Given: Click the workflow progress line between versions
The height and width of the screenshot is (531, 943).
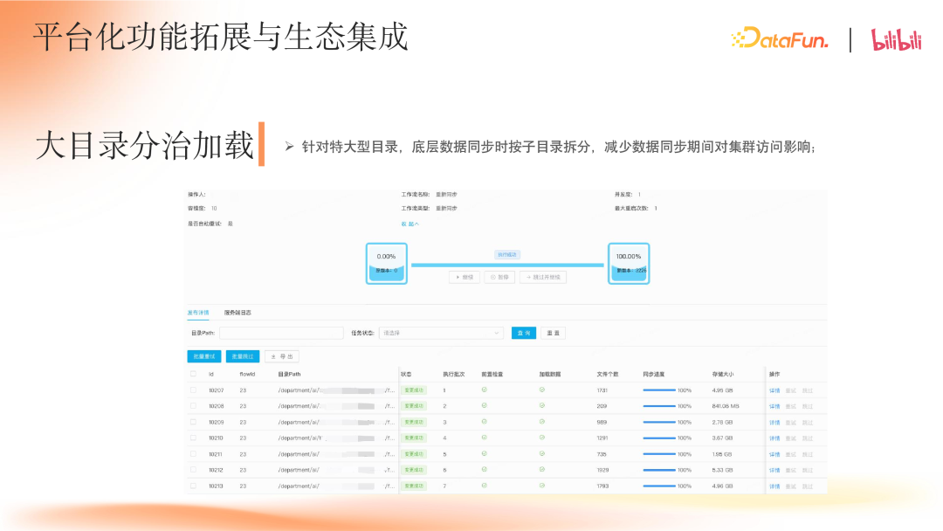Looking at the screenshot, I should [507, 265].
